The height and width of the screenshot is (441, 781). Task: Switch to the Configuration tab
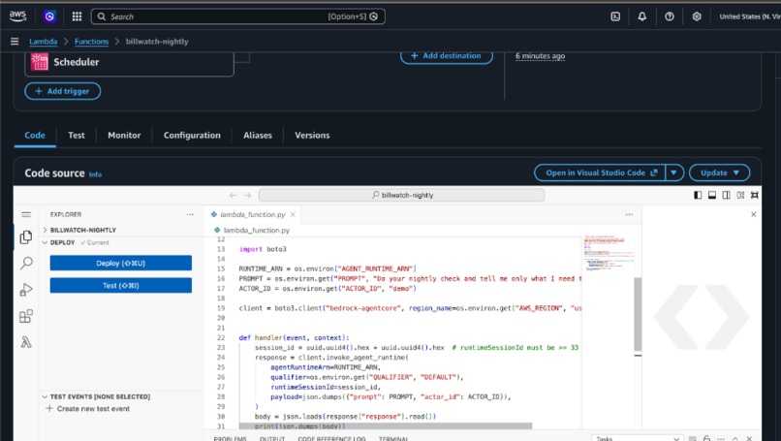(192, 135)
